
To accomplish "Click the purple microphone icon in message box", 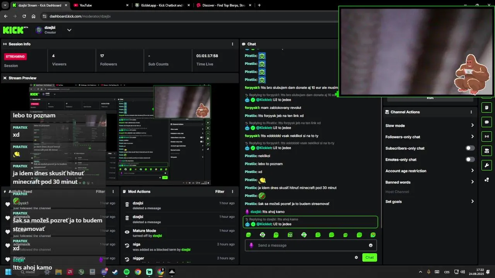I will click(x=251, y=245).
